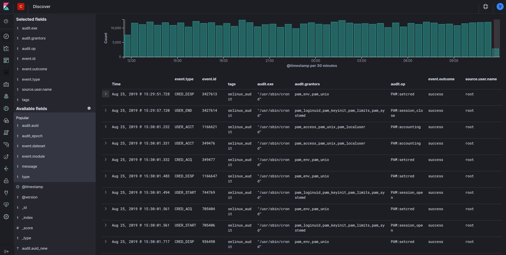Expand the side navigation with the arrow icon
The height and width of the screenshot is (255, 506).
pyautogui.click(x=6, y=252)
